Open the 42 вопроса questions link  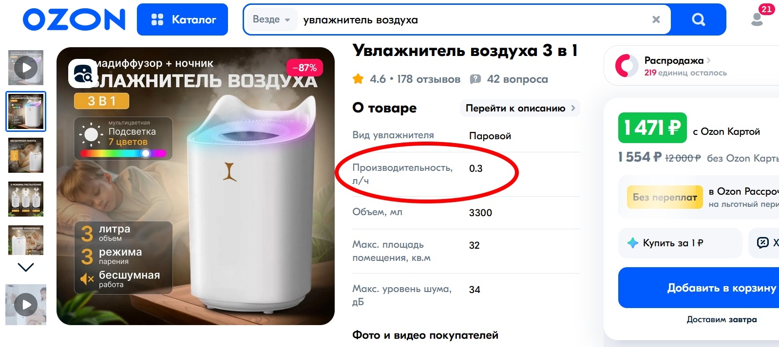509,79
